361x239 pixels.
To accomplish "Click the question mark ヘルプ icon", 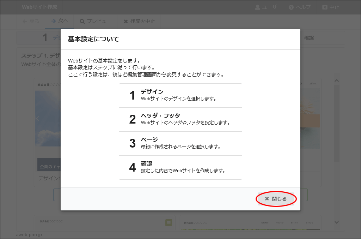I will pyautogui.click(x=291, y=7).
